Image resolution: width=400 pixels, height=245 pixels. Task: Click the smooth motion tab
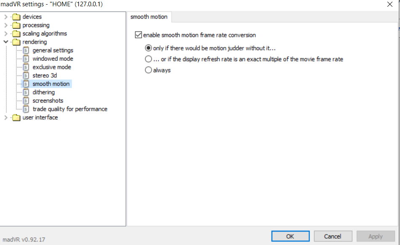click(x=149, y=17)
